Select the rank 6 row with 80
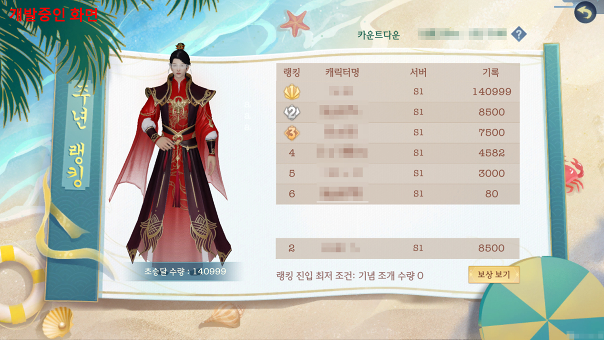 click(x=398, y=194)
